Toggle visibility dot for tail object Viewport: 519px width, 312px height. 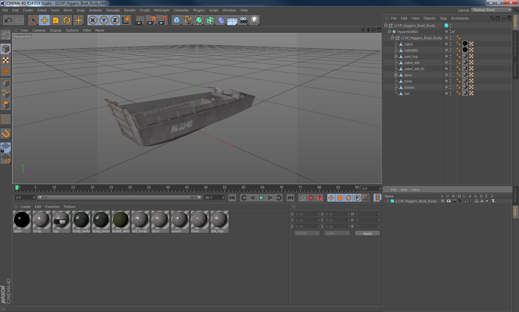(446, 93)
